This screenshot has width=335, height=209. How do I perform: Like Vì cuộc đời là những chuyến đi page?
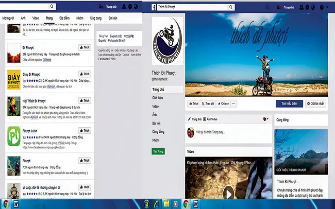[x=85, y=187]
